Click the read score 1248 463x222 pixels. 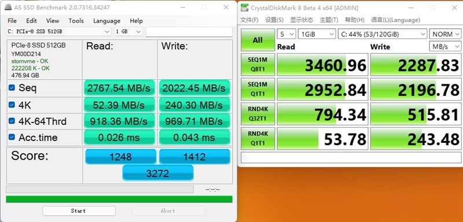pos(120,157)
